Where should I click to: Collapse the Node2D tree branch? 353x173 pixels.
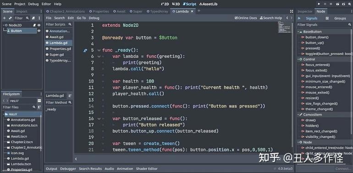pyautogui.click(x=3, y=25)
